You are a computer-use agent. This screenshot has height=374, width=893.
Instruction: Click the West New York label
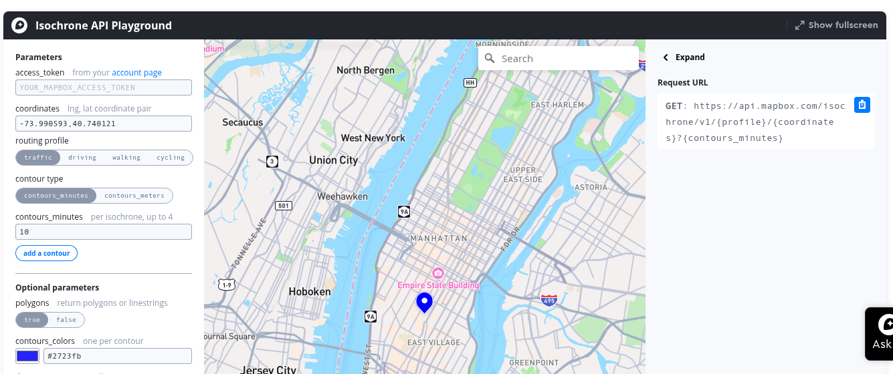(x=373, y=138)
